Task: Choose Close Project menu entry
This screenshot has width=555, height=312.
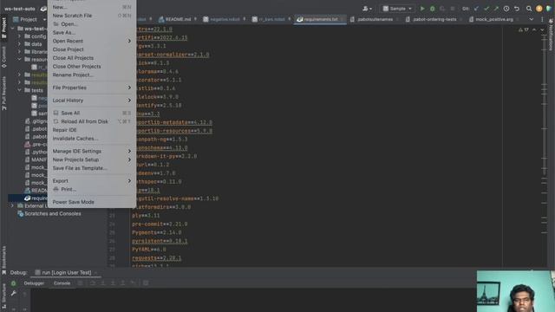Action: (92, 49)
